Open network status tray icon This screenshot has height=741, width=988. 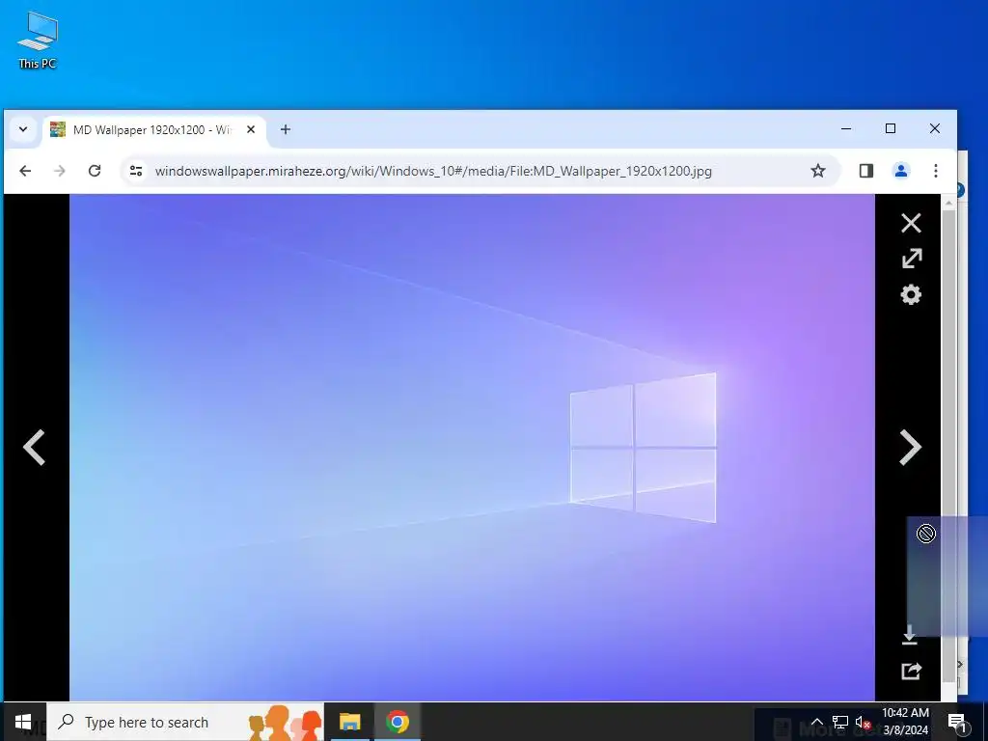click(x=840, y=722)
